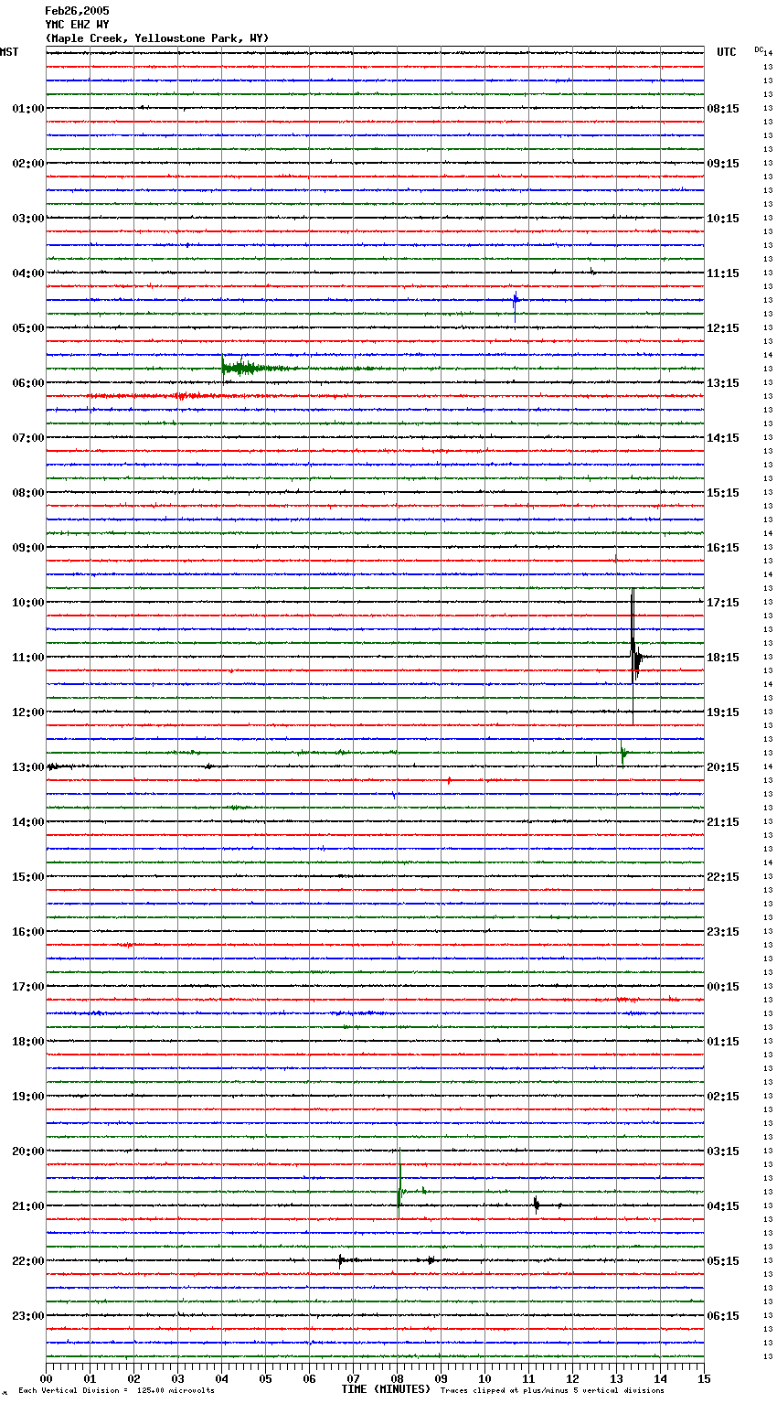Click the UTC timezone label
Image resolution: width=777 pixels, height=1403 pixels.
click(x=726, y=52)
